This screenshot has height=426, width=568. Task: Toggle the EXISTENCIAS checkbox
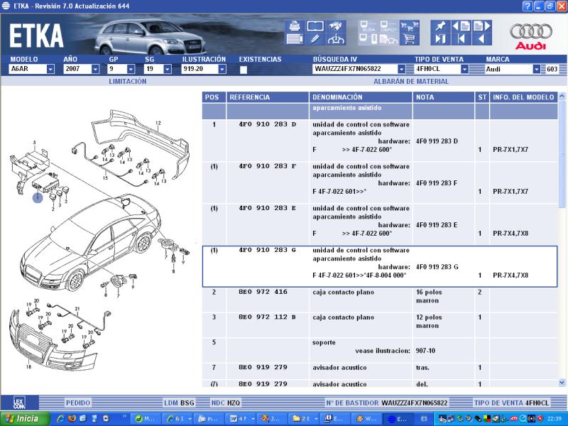point(244,70)
